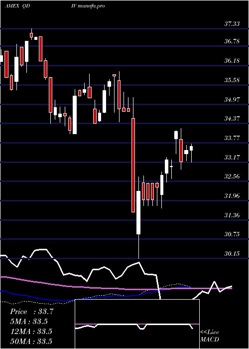This screenshot has height=349, width=249.
Task: Click the 36.78 price axis label
Action: (232, 41)
